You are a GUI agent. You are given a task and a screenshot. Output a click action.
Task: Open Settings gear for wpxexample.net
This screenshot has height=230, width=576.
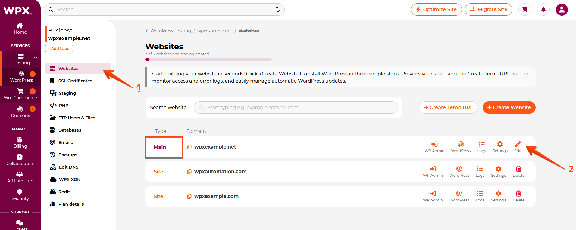500,147
